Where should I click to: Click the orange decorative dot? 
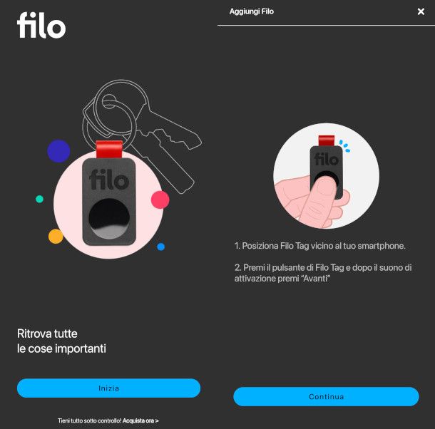56,237
